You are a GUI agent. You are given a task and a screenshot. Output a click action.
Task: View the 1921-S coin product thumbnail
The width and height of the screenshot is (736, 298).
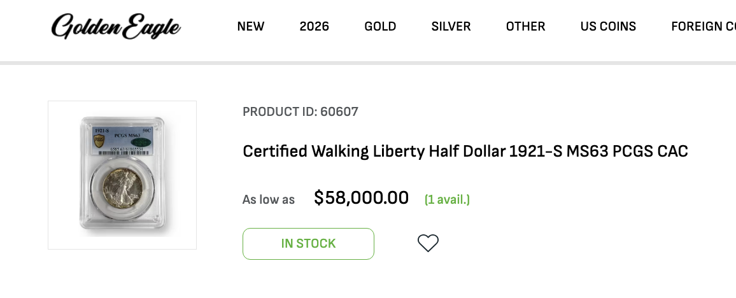(x=122, y=174)
